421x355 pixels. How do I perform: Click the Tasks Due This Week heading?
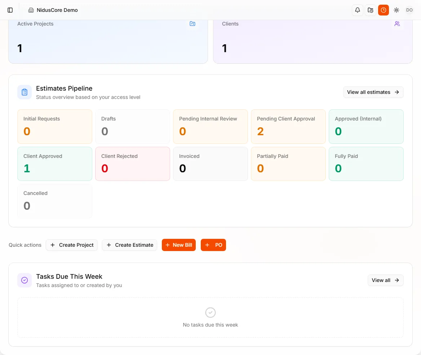click(x=69, y=277)
